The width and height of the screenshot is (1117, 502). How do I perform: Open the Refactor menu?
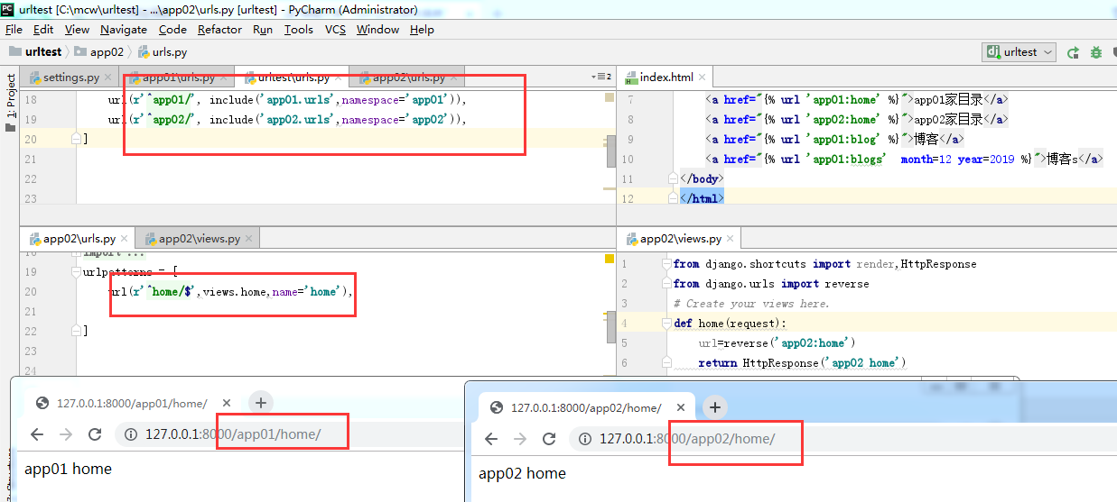click(219, 29)
